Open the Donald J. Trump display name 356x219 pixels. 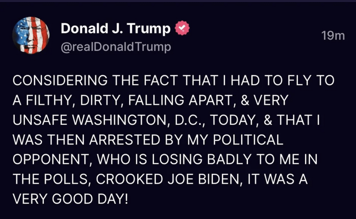[115, 29]
